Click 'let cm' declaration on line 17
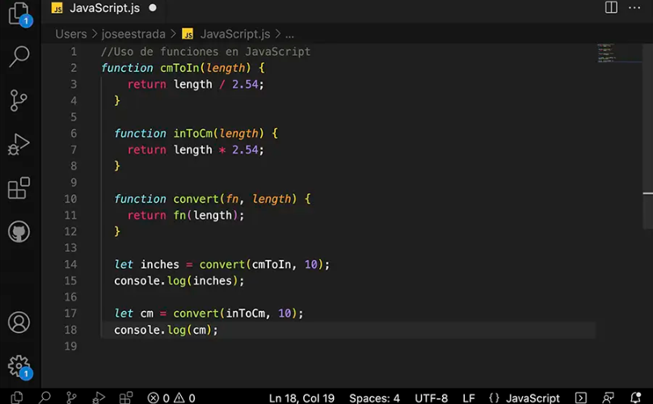 tap(133, 314)
